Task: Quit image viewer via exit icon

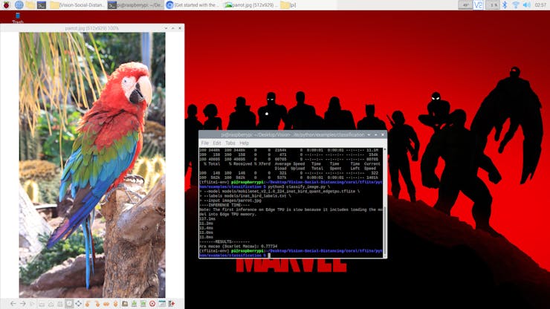Action: 171,303
